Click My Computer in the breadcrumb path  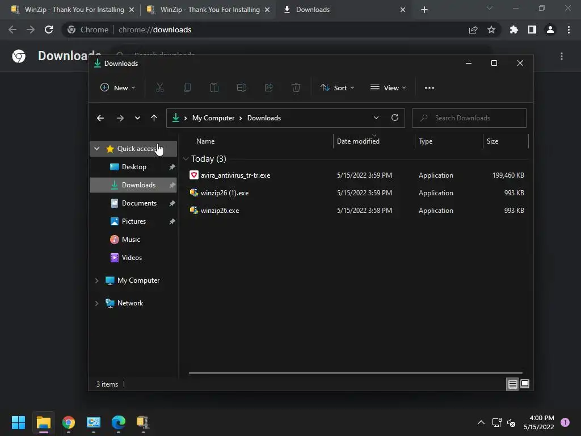(213, 118)
